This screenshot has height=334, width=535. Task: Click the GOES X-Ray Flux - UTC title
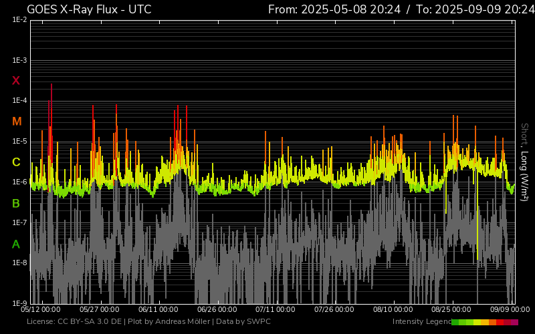pos(89,9)
